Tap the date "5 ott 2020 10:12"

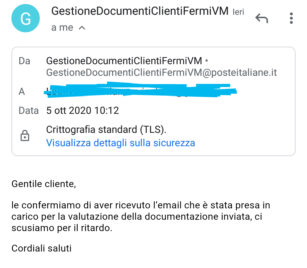tap(82, 110)
